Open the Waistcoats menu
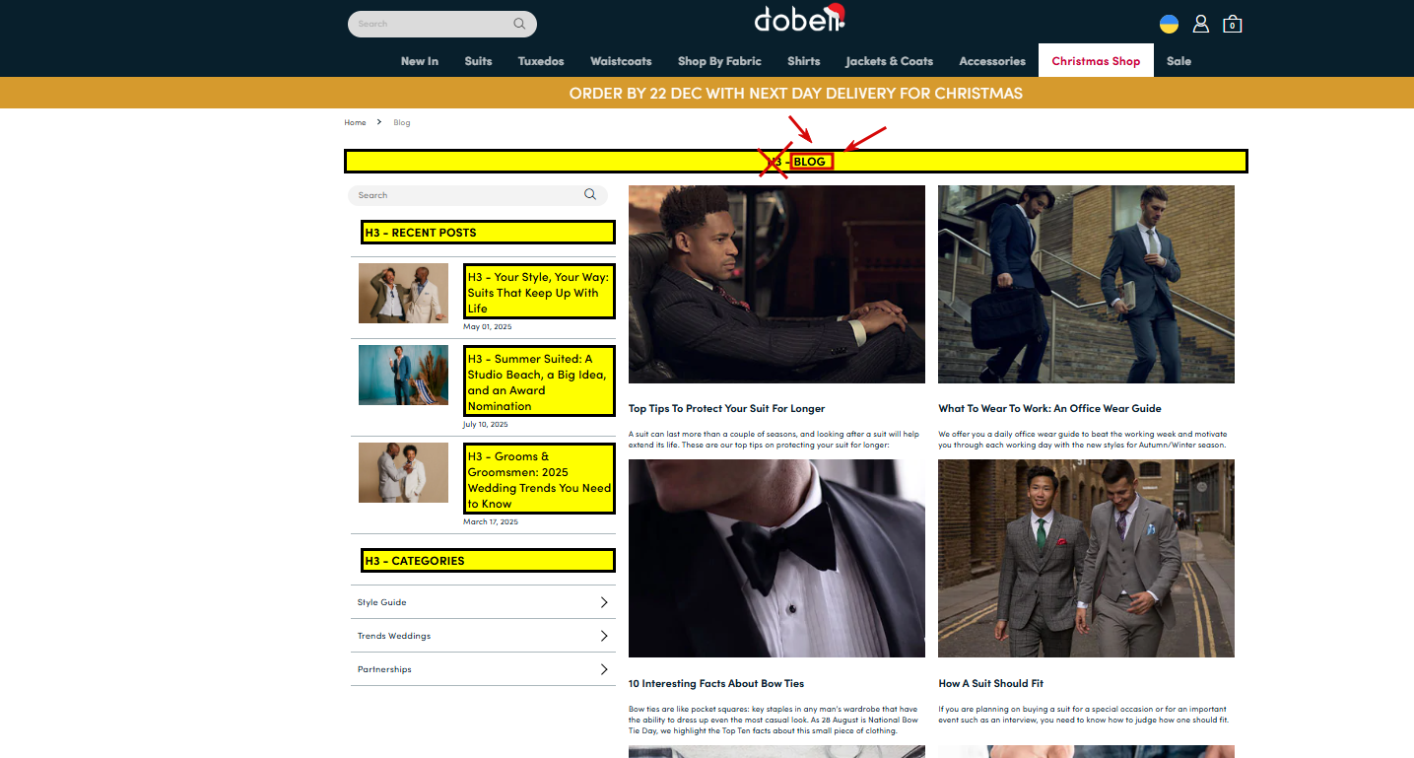 (x=621, y=61)
